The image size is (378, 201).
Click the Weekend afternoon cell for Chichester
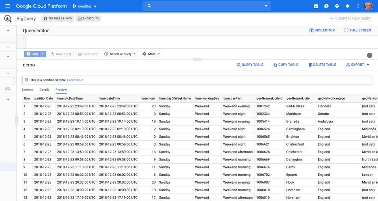coord(238,152)
